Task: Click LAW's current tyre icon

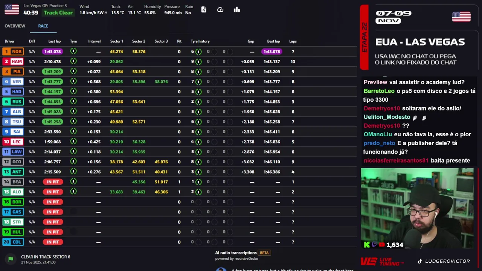Action: (x=73, y=151)
